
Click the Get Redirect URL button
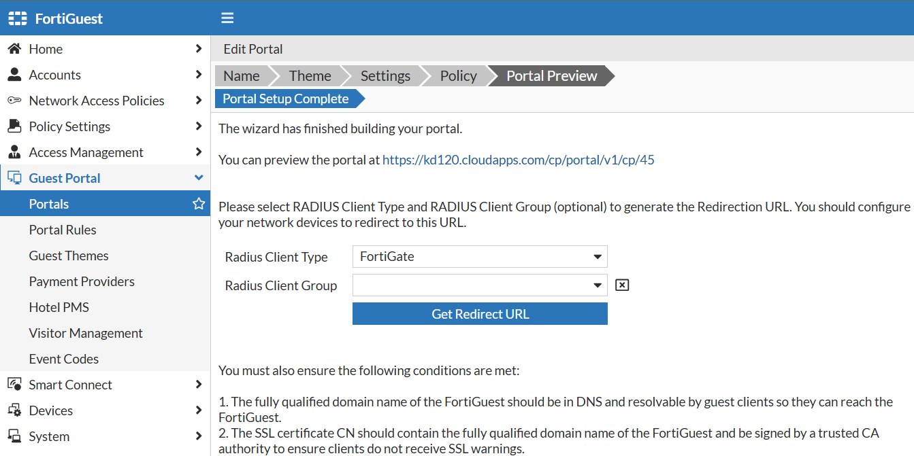[x=480, y=313]
